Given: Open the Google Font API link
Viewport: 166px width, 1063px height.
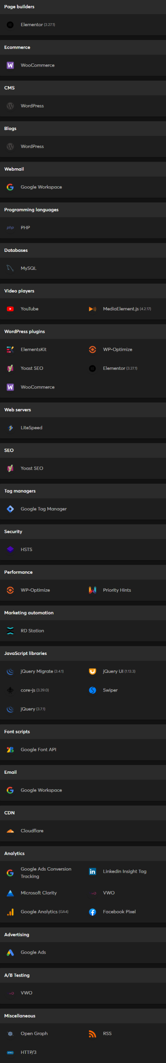Looking at the screenshot, I should pyautogui.click(x=38, y=749).
